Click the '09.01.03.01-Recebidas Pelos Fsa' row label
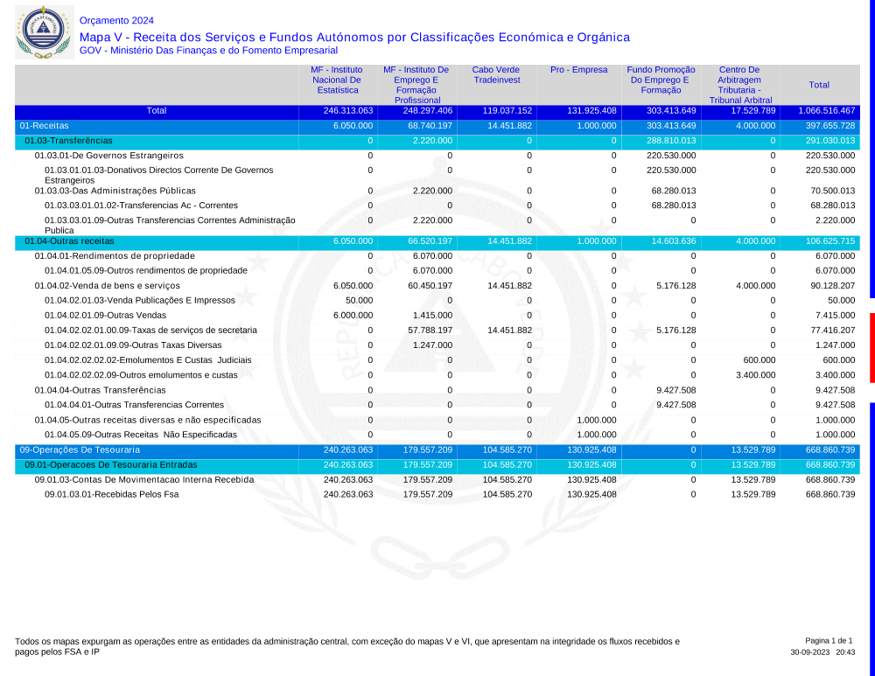Screen dimensions: 875x676 point(111,494)
